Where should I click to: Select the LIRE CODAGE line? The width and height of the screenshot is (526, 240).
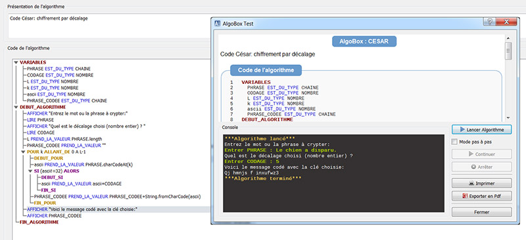click(x=41, y=132)
